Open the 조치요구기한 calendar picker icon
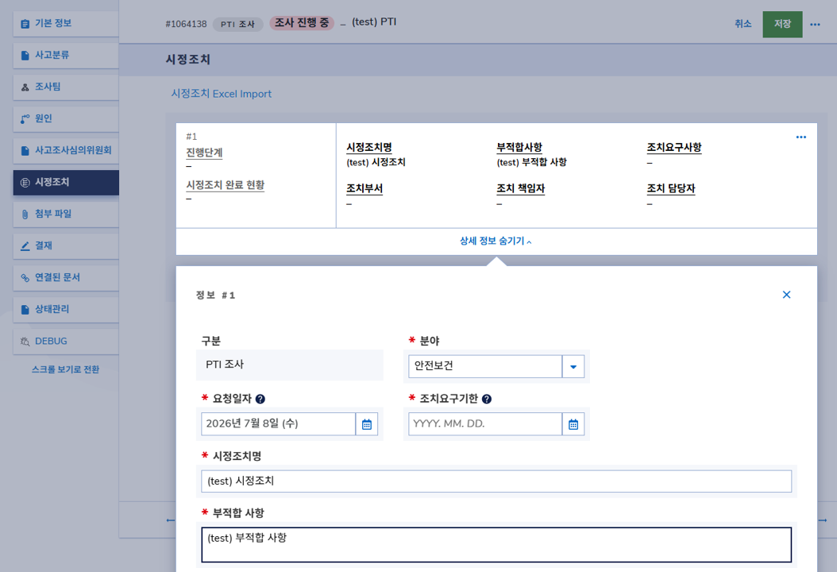 pos(573,424)
